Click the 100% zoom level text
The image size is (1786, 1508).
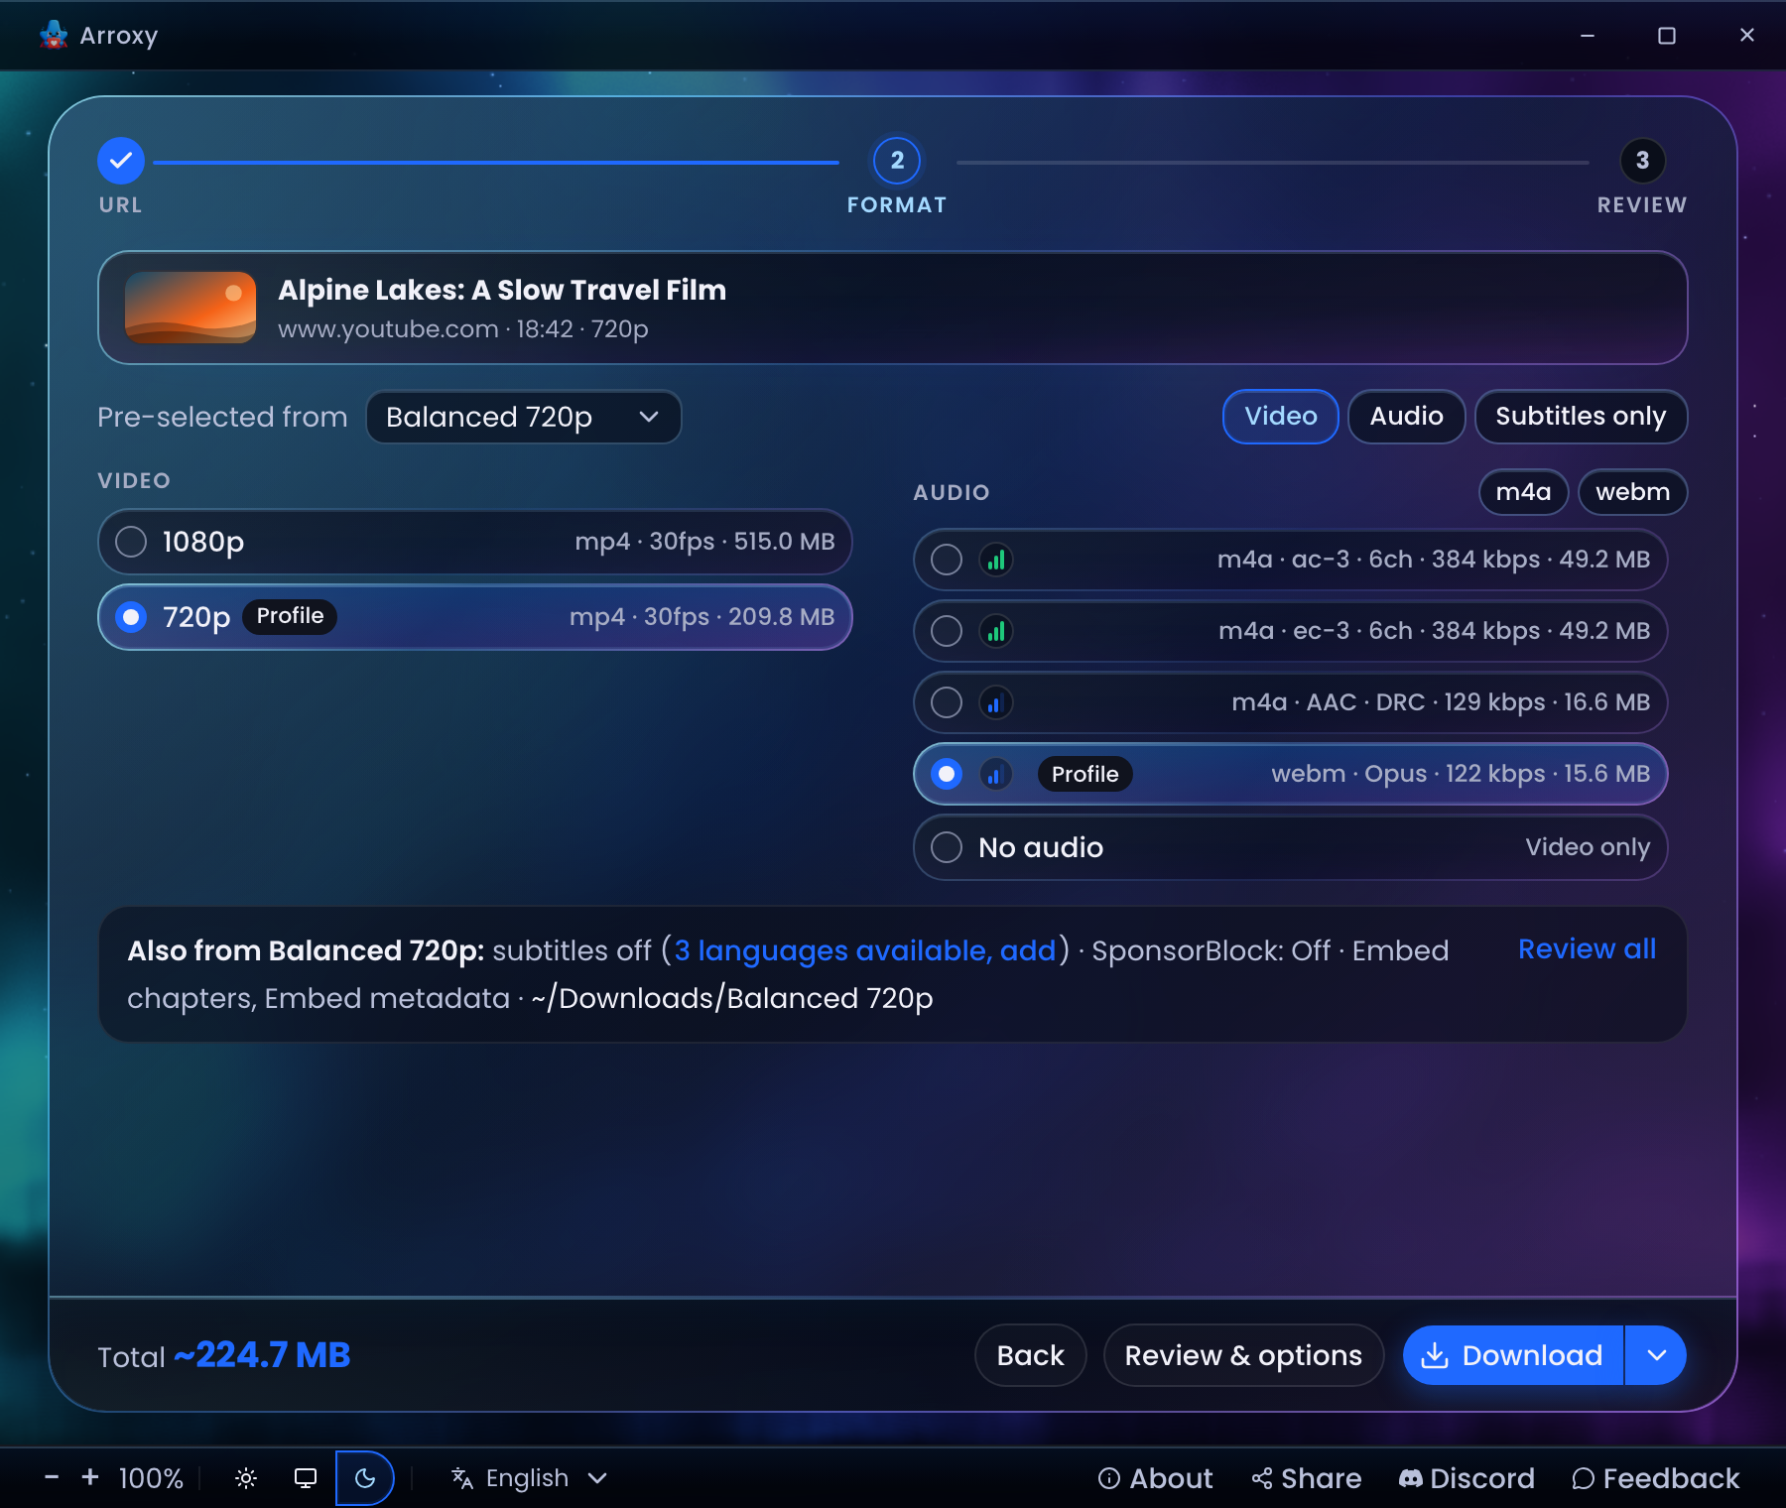tap(151, 1478)
